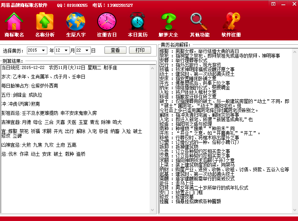Image resolution: width=298 pixels, height=221 pixels.
Task: Select the 注册吉日 pink clock icon
Action: pos(107,21)
